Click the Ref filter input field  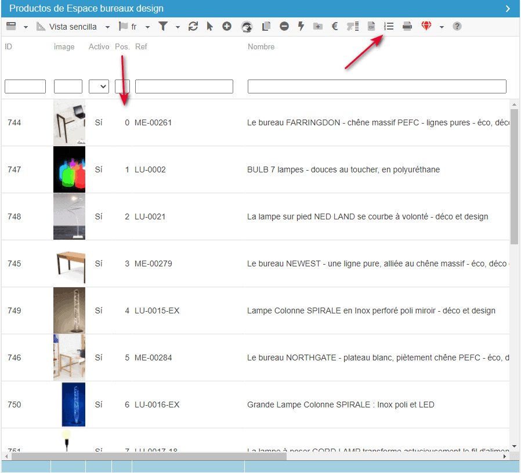tap(184, 86)
